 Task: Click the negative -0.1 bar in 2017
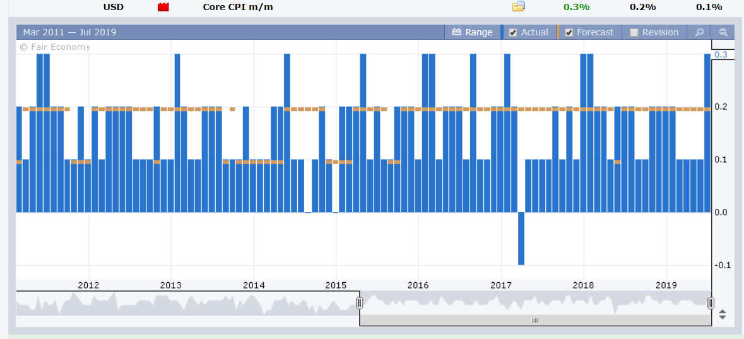(521, 239)
